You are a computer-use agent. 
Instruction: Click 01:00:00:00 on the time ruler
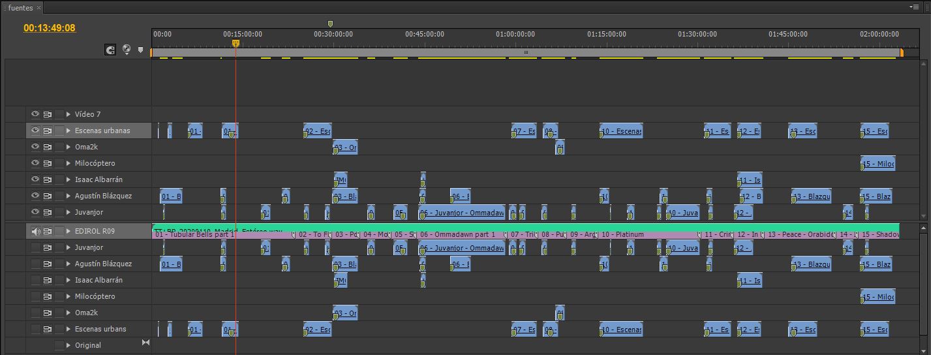coord(515,34)
